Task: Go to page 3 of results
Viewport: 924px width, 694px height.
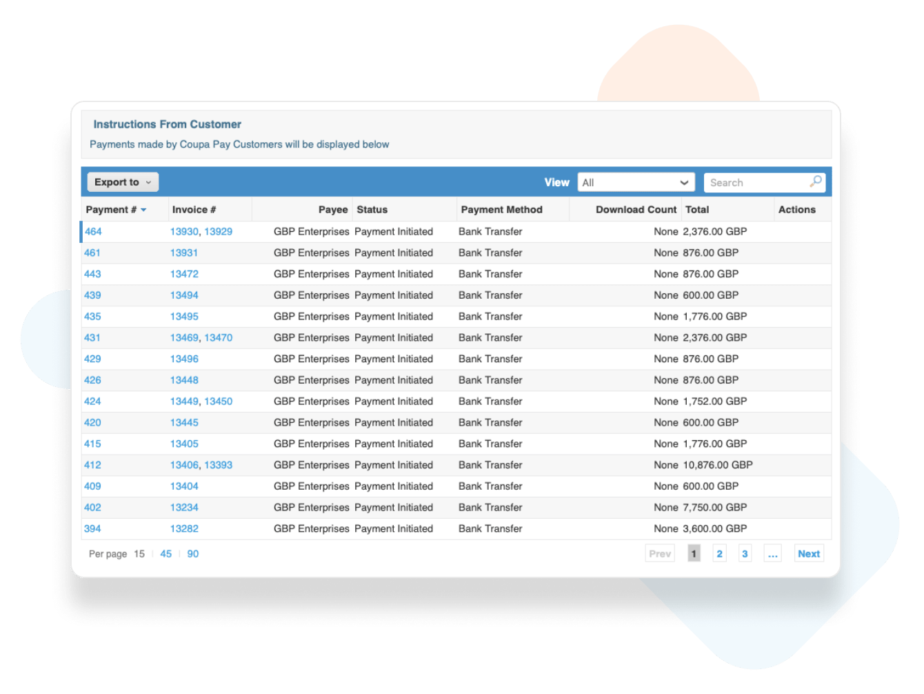Action: [x=745, y=554]
